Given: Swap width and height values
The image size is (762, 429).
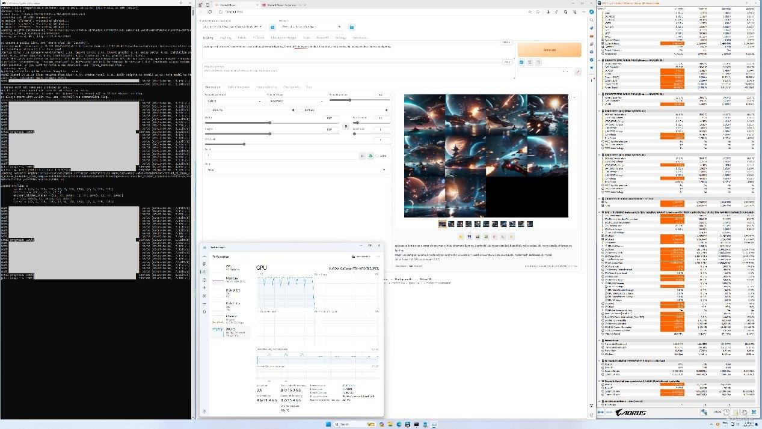Looking at the screenshot, I should pos(346,126).
